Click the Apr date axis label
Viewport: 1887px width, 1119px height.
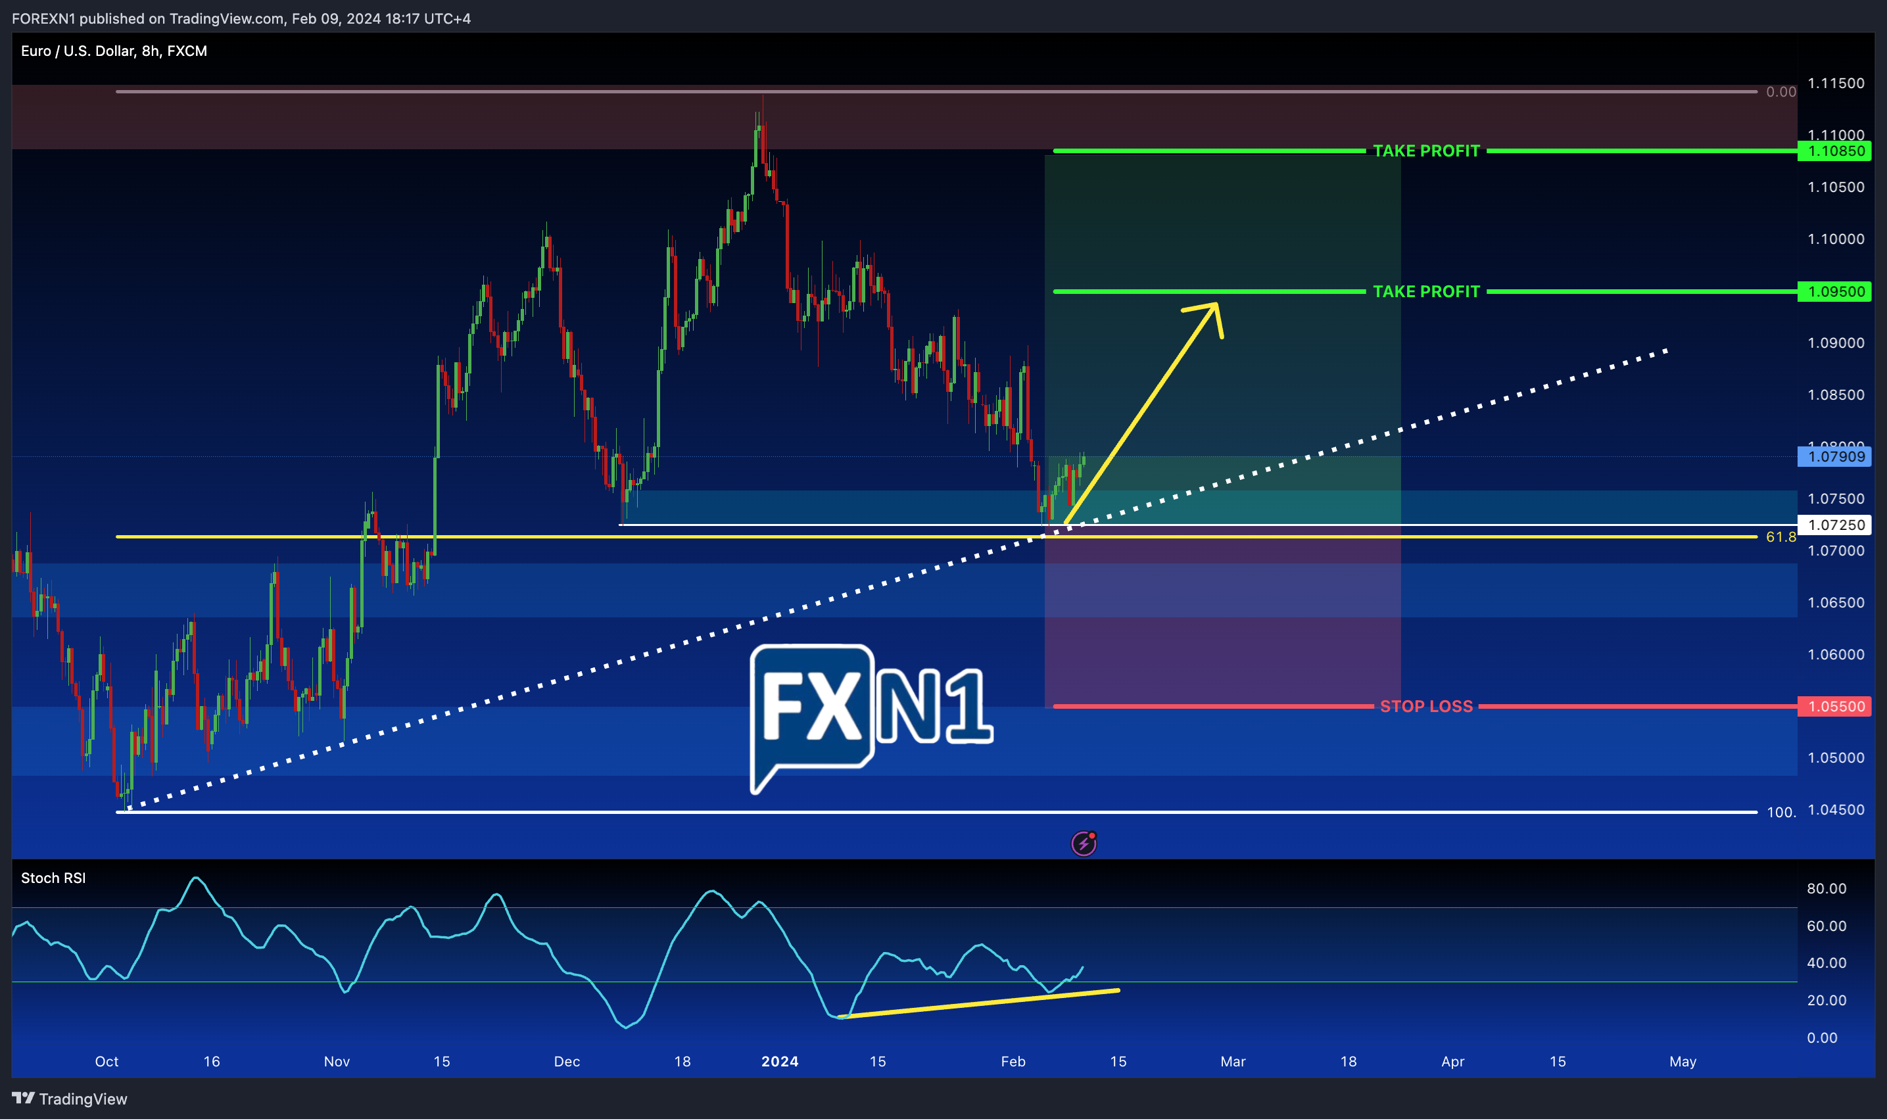tap(1453, 1061)
